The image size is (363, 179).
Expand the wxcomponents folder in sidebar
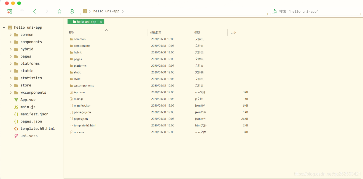click(11, 93)
